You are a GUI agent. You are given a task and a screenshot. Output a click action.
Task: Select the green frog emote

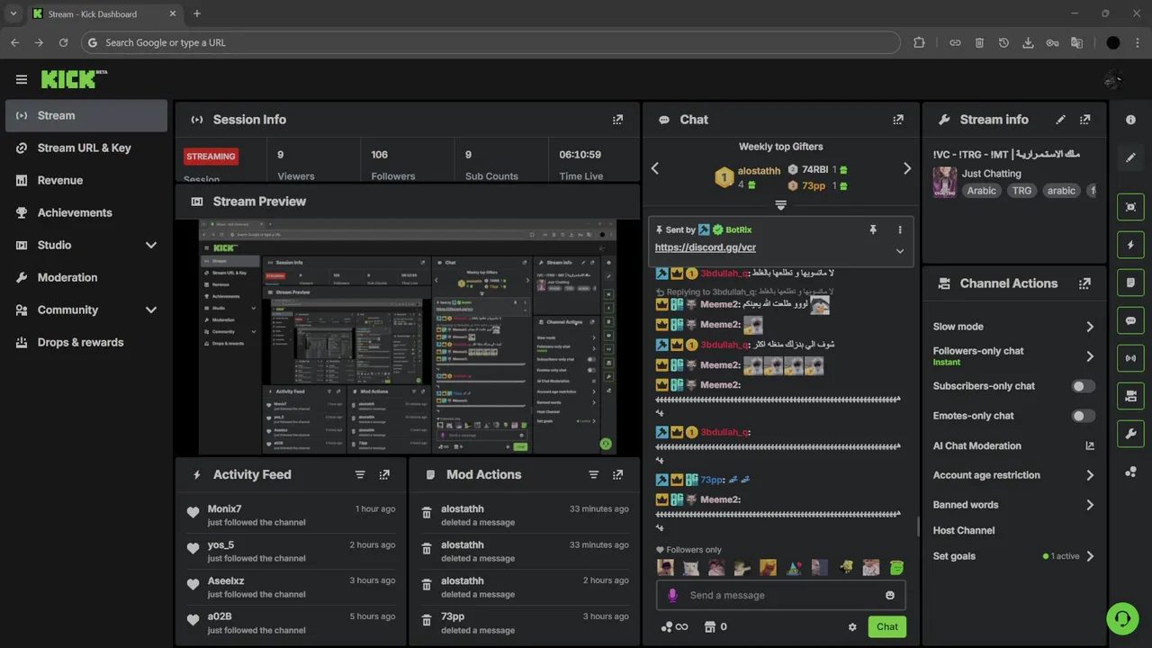click(x=896, y=568)
